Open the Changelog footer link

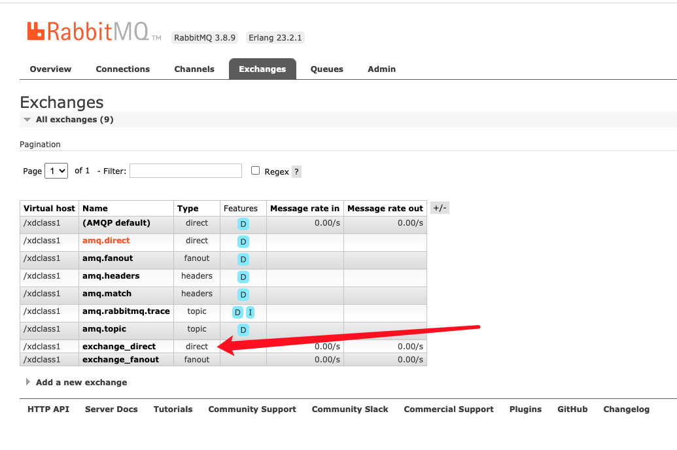pyautogui.click(x=627, y=409)
